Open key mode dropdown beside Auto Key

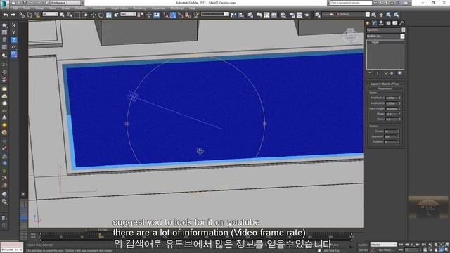[x=383, y=245]
